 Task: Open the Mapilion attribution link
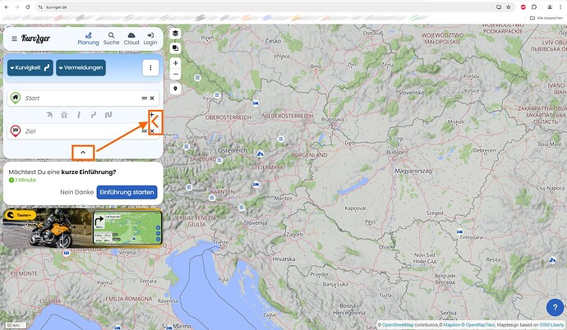[452, 325]
